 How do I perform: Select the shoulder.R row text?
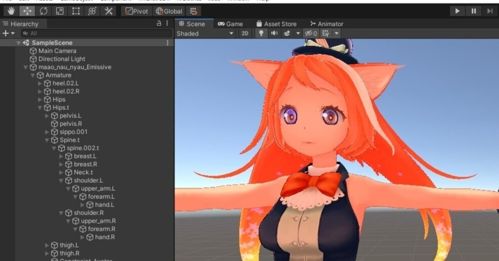click(89, 213)
